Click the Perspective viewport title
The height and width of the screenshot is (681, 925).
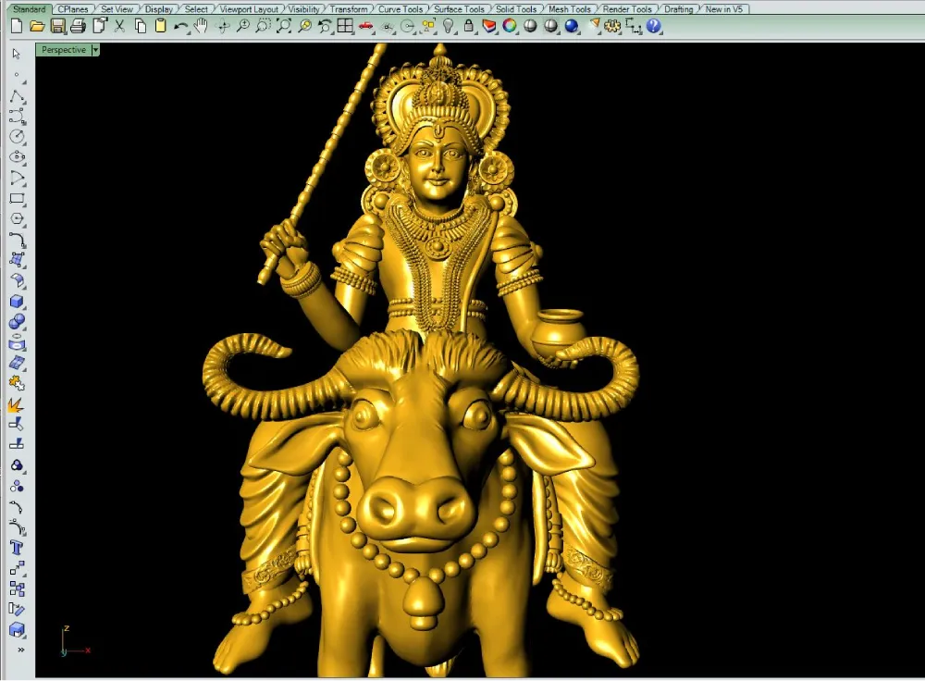(x=64, y=50)
